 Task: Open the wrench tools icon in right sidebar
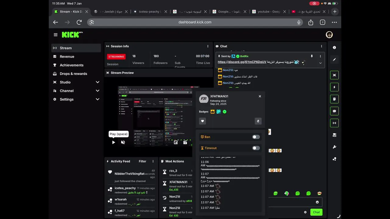click(334, 147)
